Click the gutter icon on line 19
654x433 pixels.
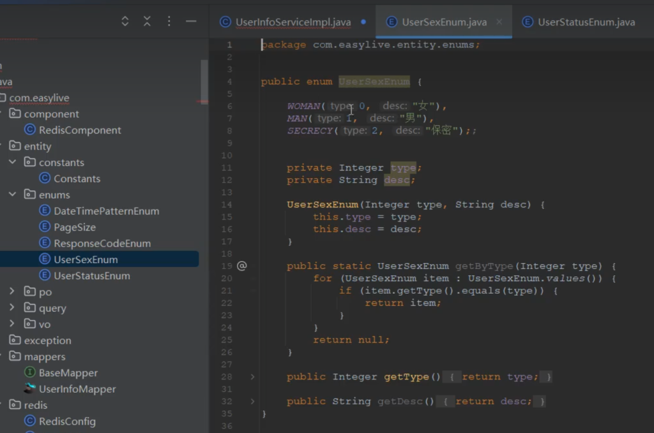(241, 266)
